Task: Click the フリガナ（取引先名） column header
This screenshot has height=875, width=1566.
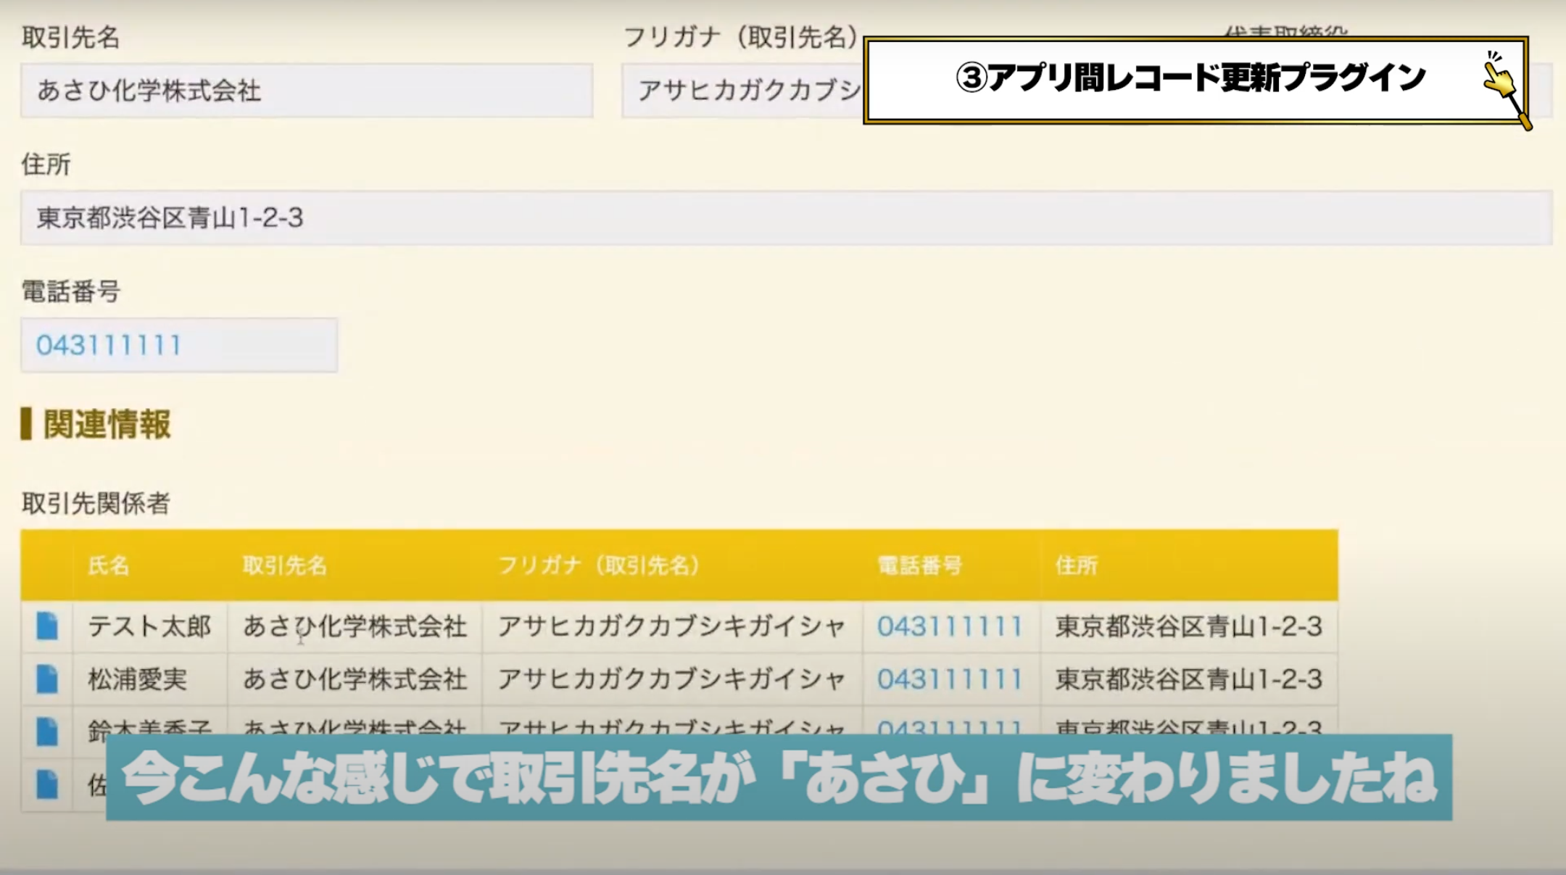Action: 599,565
